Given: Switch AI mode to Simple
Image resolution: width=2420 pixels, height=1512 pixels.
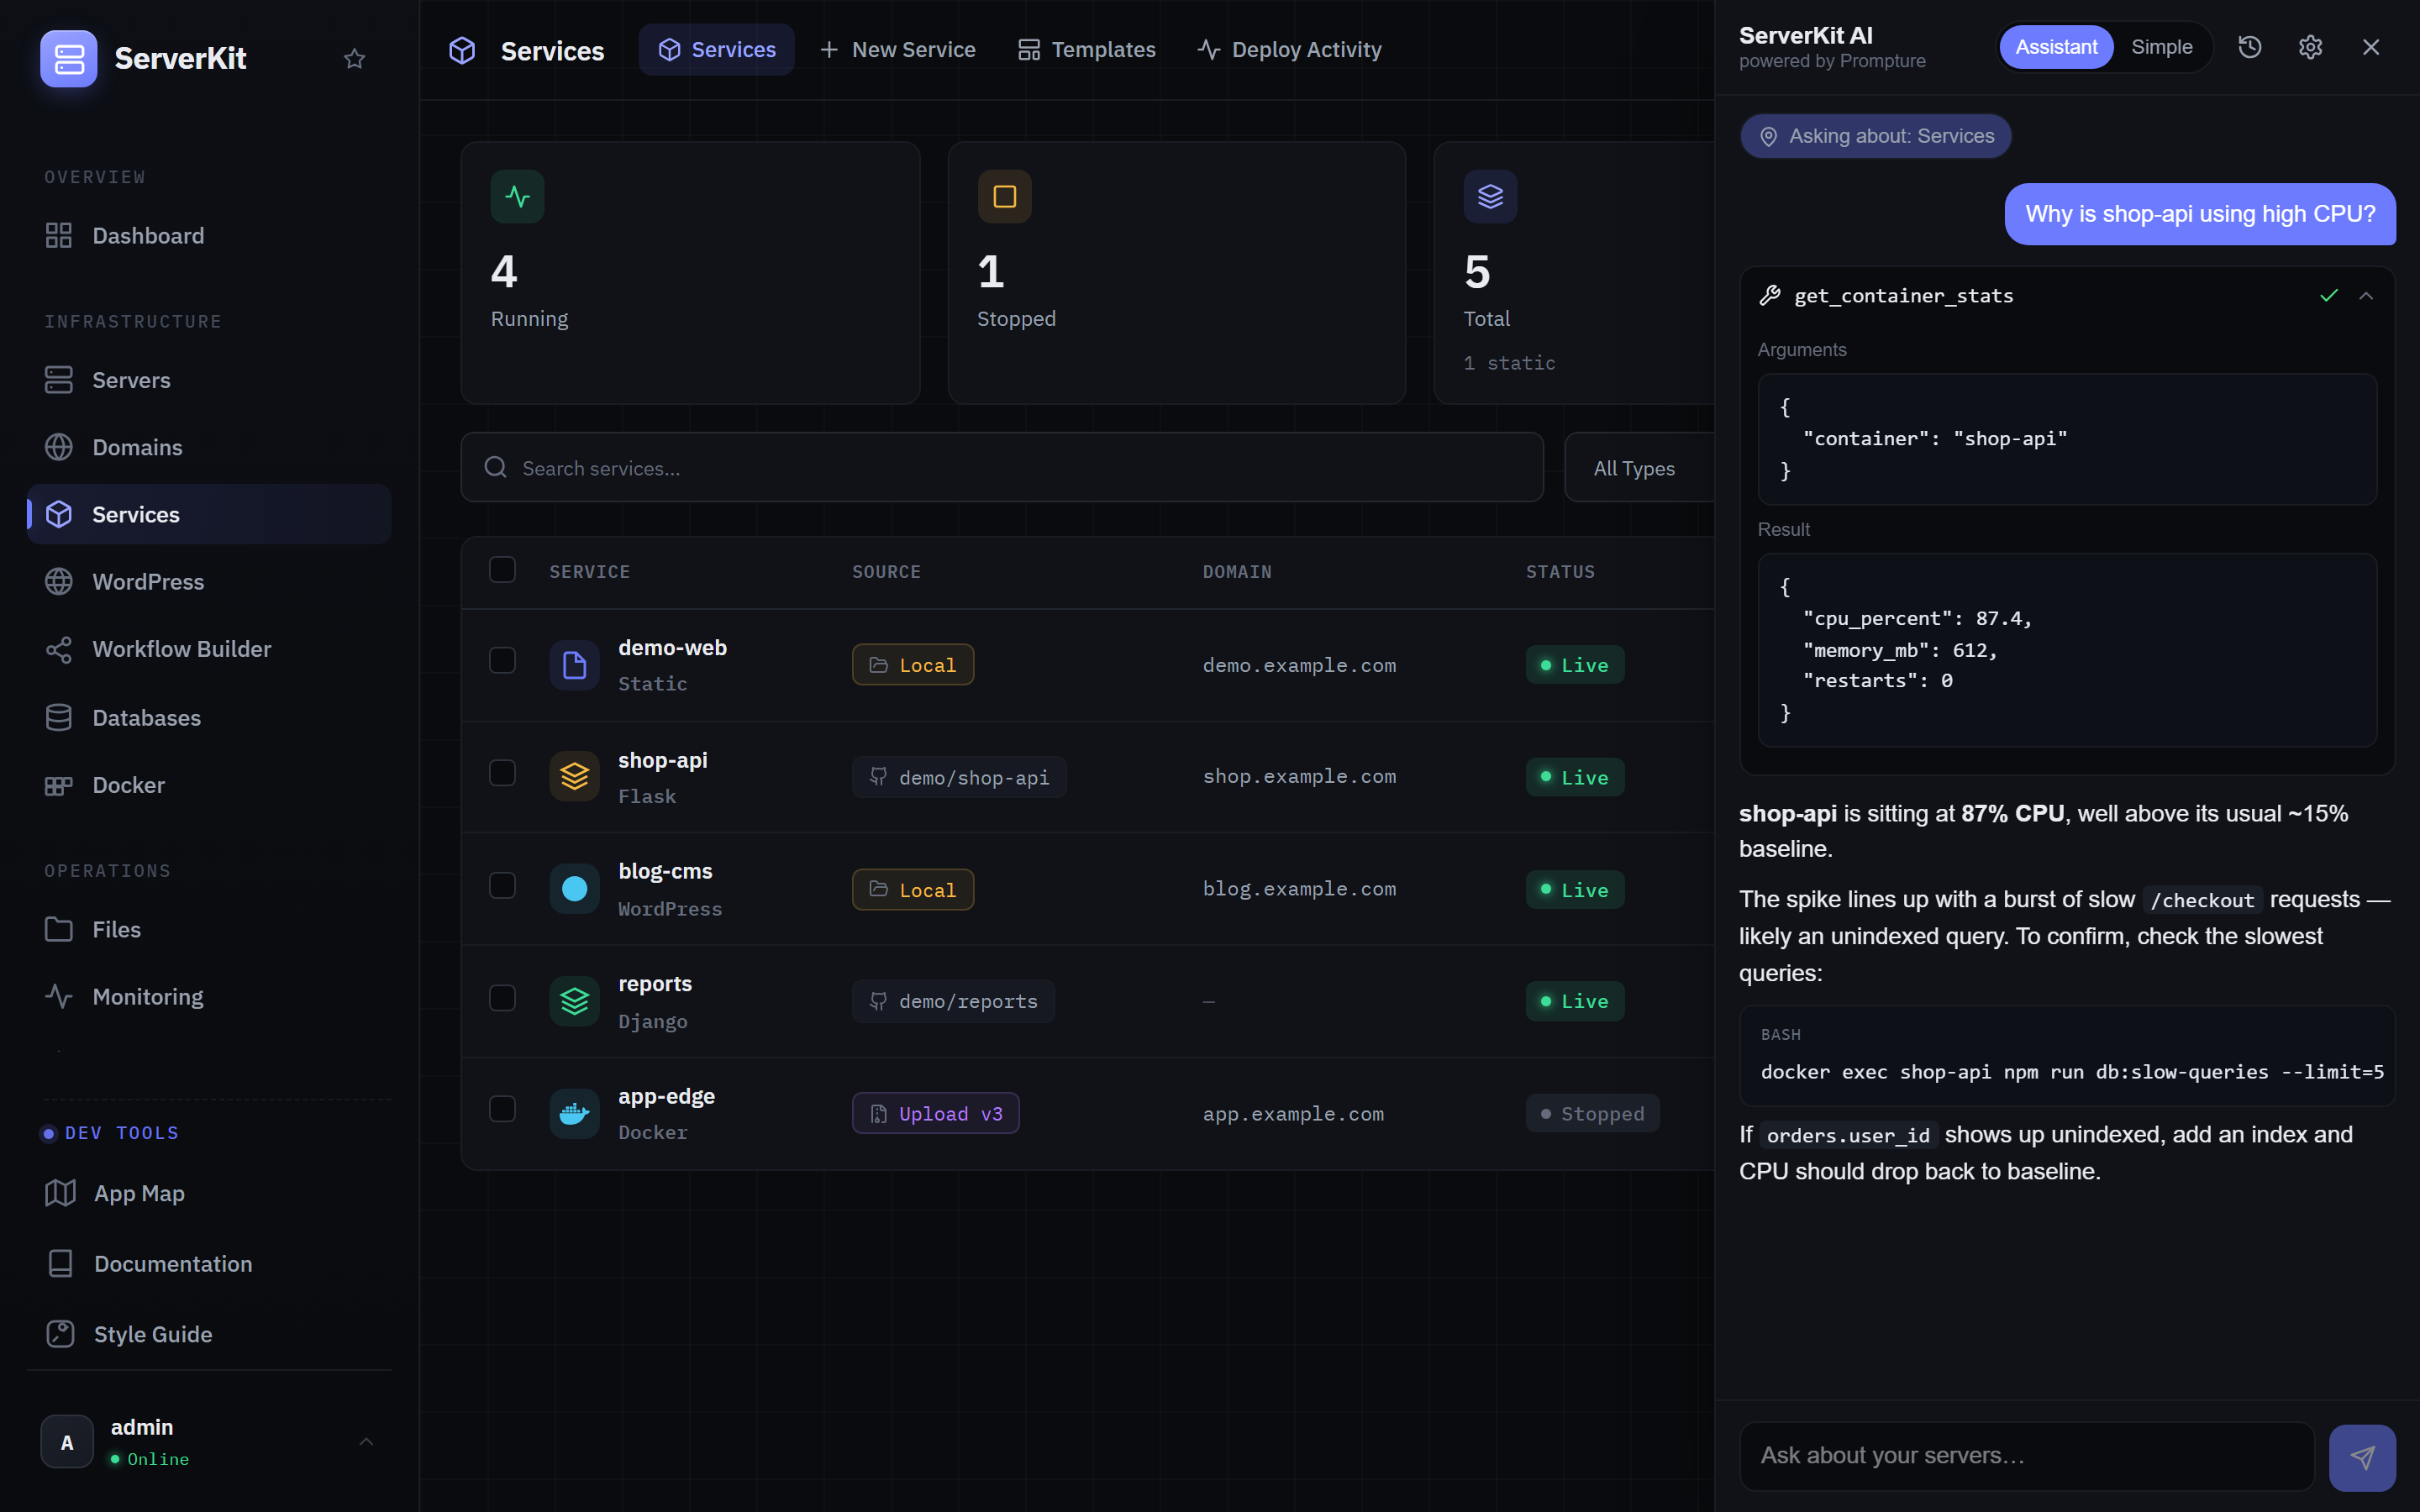Looking at the screenshot, I should click(2161, 47).
